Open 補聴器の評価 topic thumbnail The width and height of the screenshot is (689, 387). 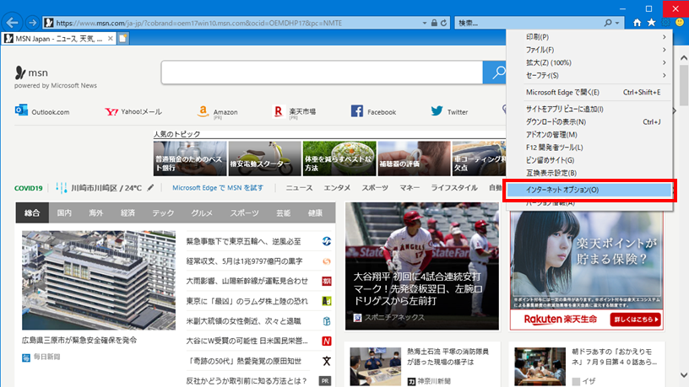pyautogui.click(x=414, y=159)
